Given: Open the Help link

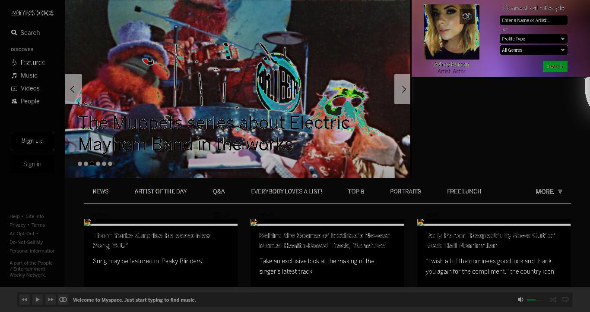Looking at the screenshot, I should click(15, 216).
